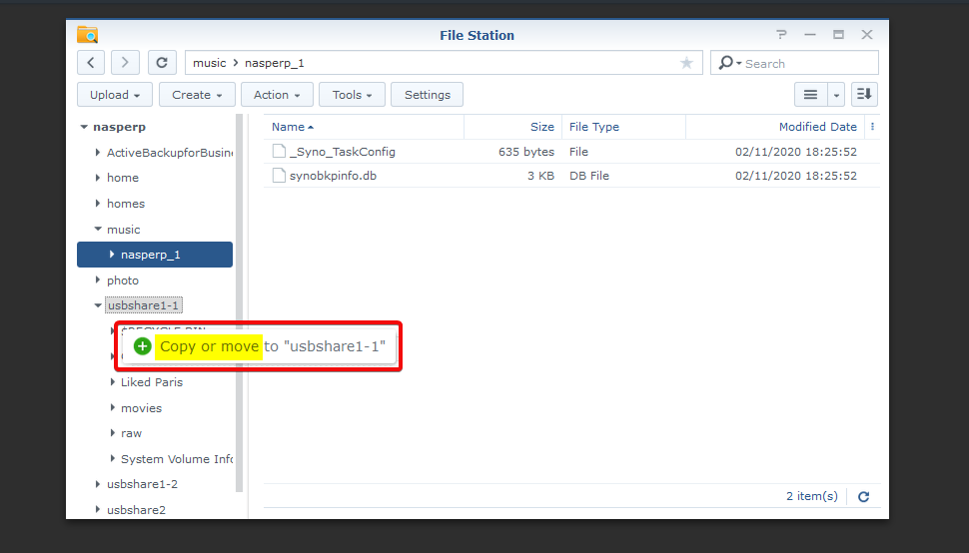Select the usbshare1-2 tree item

pyautogui.click(x=142, y=484)
